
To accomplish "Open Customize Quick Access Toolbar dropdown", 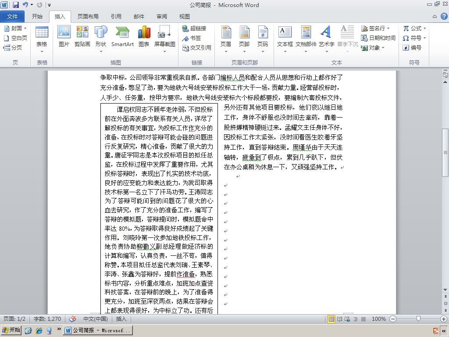I will (49, 5).
